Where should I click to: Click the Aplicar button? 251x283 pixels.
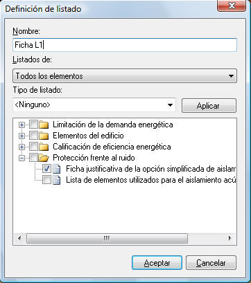click(x=209, y=106)
